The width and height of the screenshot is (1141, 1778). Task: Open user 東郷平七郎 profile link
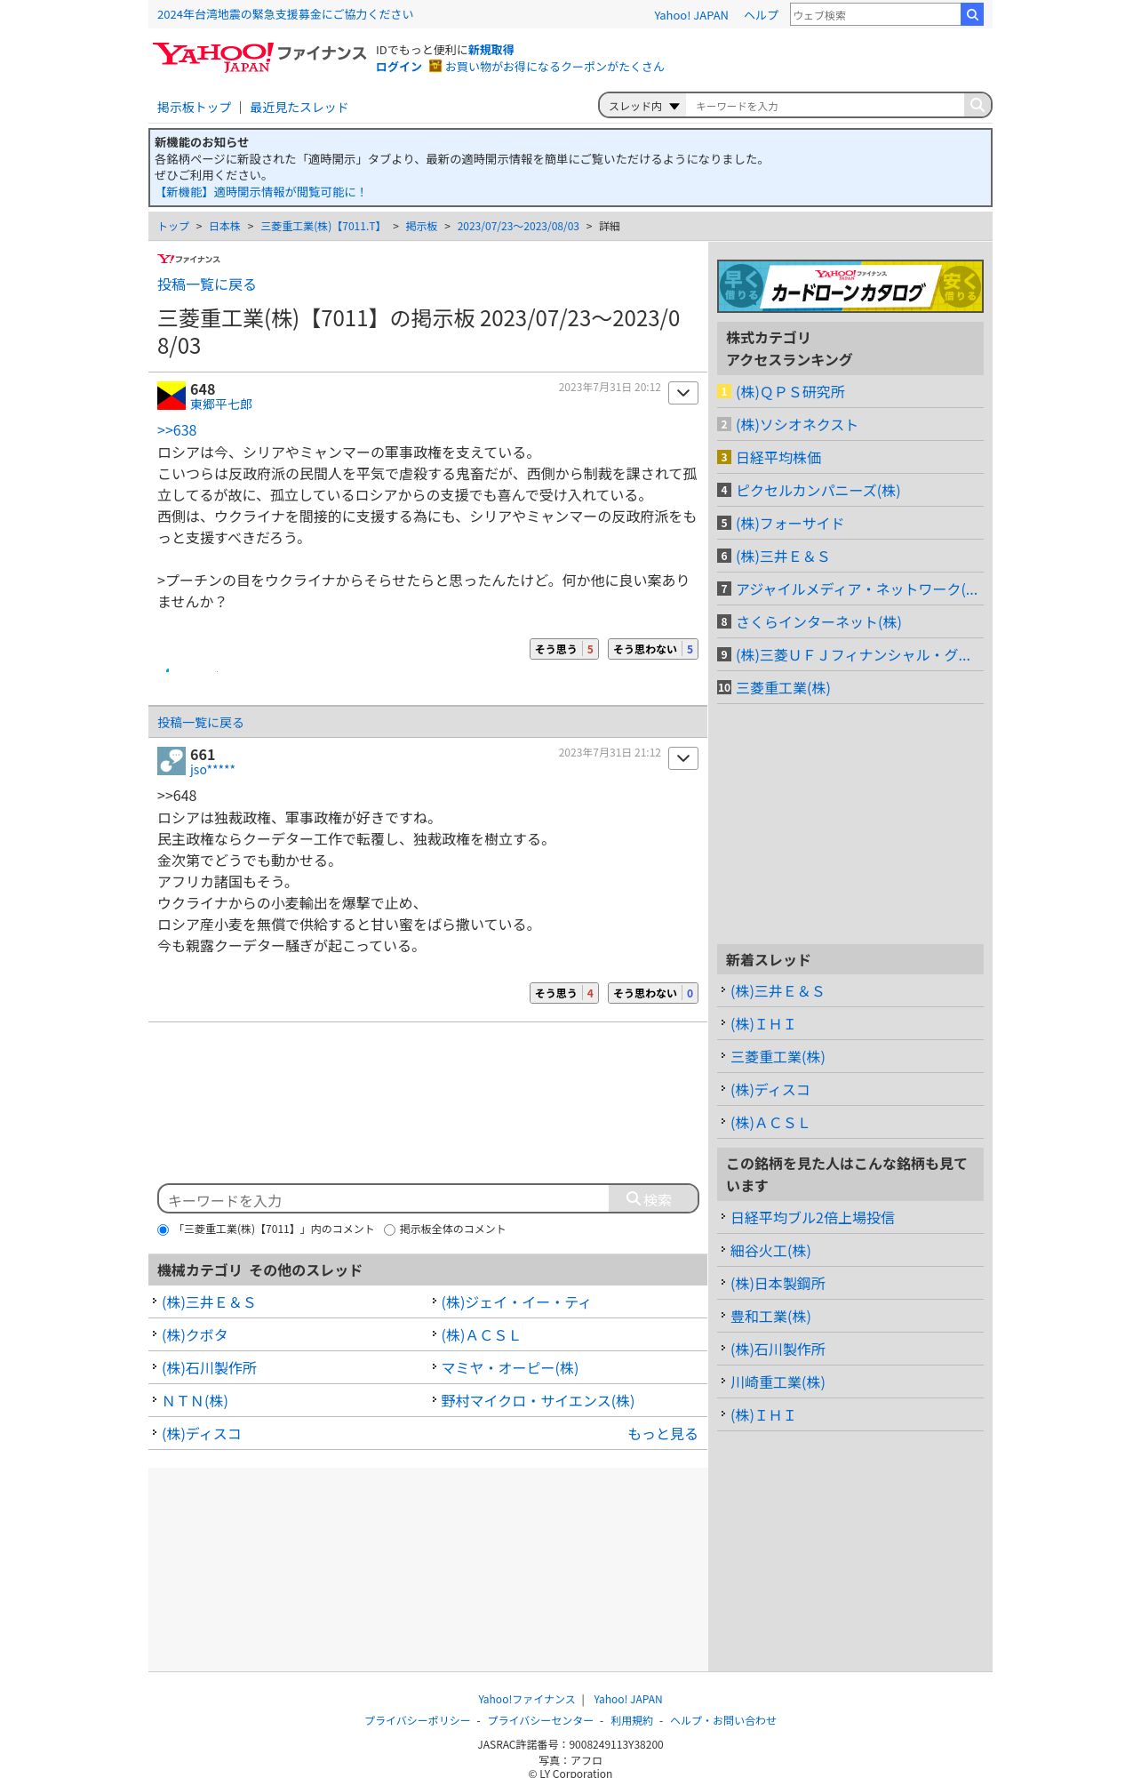point(221,404)
